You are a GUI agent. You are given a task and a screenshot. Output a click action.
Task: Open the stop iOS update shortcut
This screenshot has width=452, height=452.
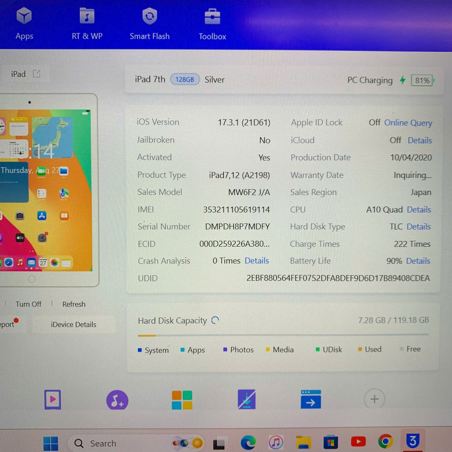pyautogui.click(x=246, y=399)
